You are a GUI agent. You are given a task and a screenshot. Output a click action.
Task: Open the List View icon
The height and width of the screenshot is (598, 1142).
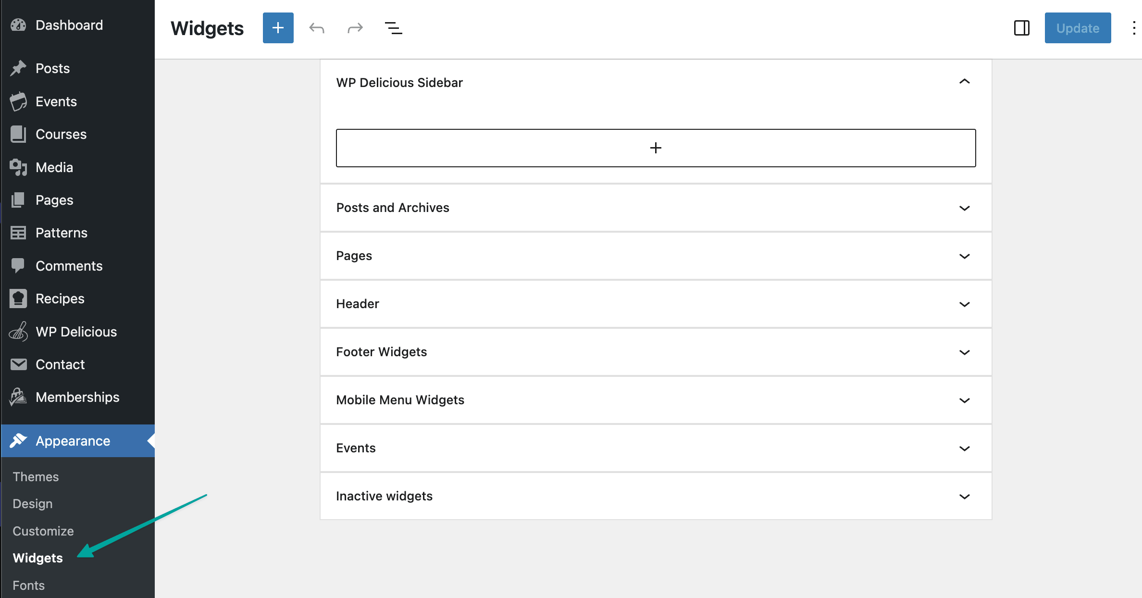[x=394, y=28]
